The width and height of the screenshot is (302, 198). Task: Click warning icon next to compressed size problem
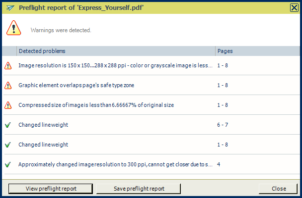click(8, 105)
